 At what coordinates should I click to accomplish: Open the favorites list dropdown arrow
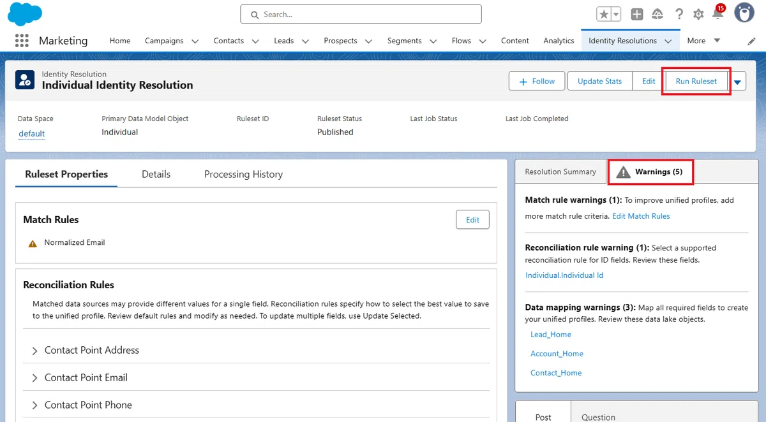(616, 14)
